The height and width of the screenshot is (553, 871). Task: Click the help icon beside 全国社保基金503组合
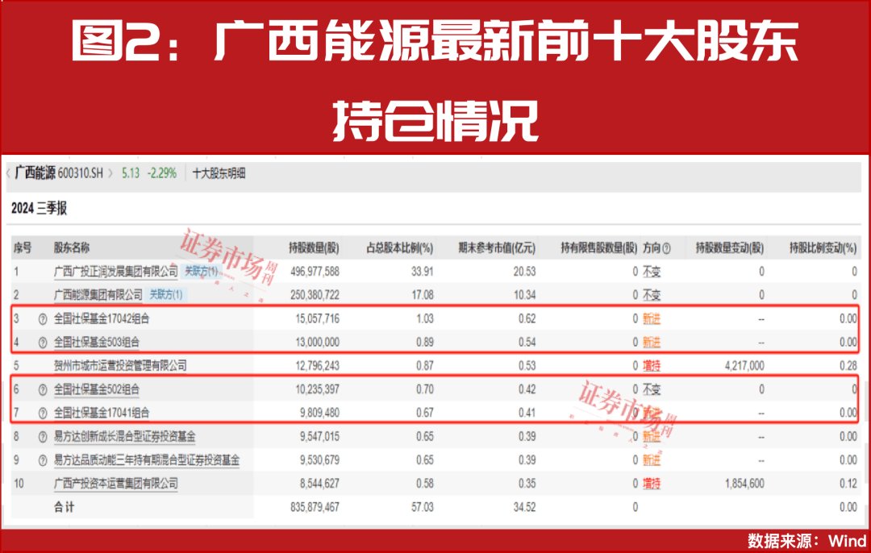point(42,342)
